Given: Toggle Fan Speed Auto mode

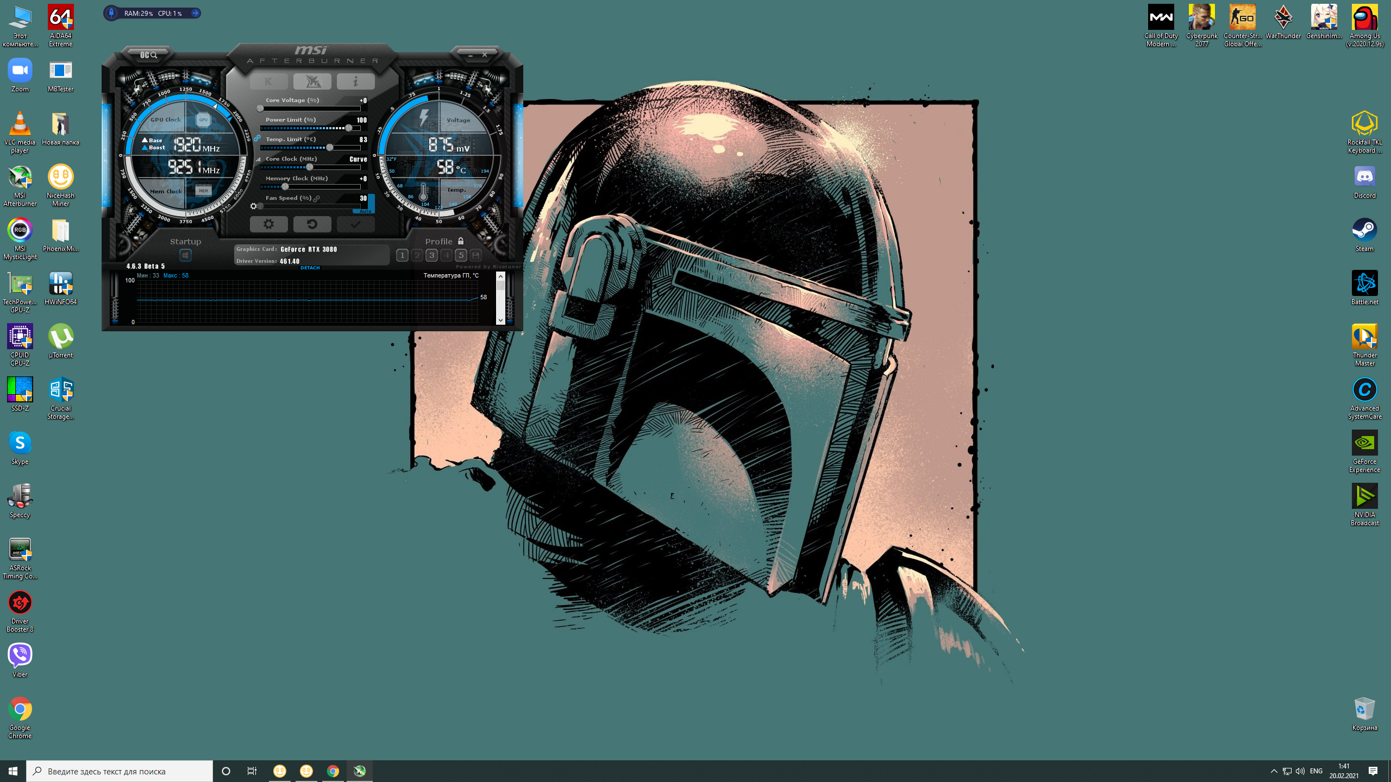Looking at the screenshot, I should [x=366, y=211].
